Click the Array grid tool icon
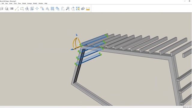This screenshot has height=108, width=192. [x=52, y=8]
